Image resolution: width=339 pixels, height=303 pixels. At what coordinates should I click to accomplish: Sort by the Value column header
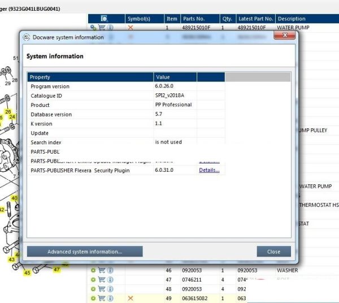click(175, 77)
